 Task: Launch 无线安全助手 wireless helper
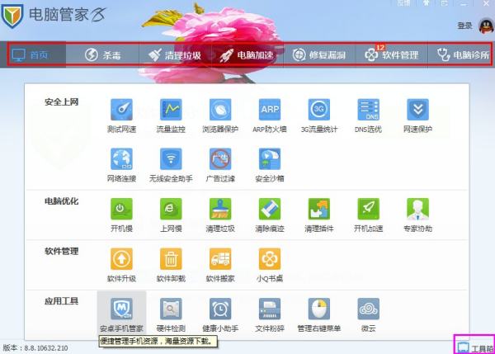[171, 165]
